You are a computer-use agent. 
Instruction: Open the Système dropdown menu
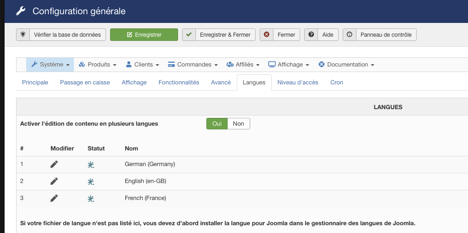[x=50, y=65]
